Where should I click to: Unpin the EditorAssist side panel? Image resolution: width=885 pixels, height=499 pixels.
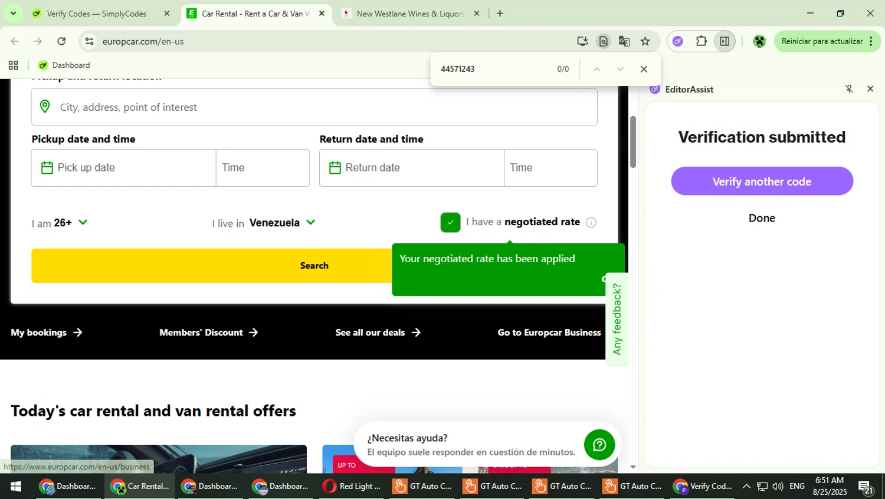(x=849, y=89)
